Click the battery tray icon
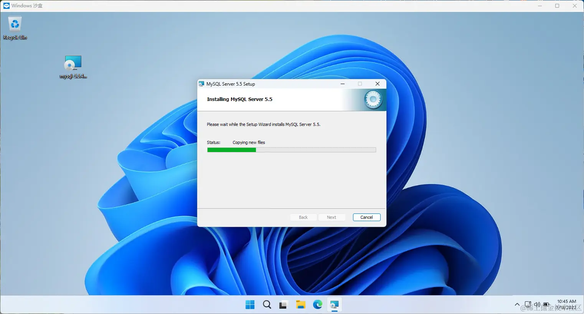The image size is (584, 314). pos(546,305)
